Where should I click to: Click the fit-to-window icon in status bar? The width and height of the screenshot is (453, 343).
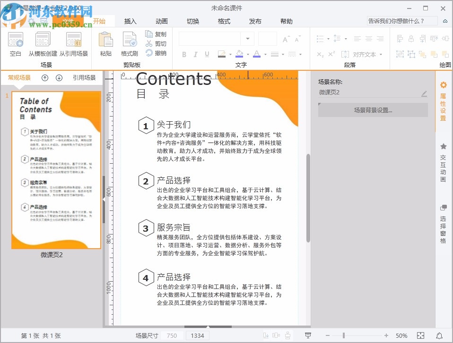(x=420, y=335)
